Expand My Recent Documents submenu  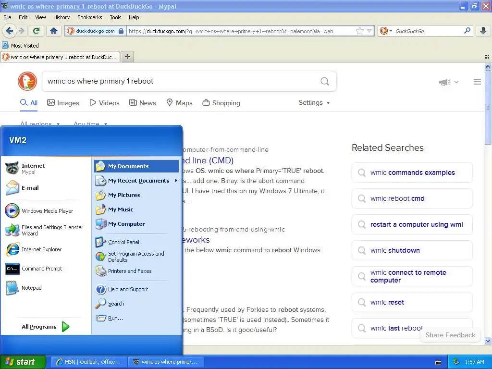[136, 181]
